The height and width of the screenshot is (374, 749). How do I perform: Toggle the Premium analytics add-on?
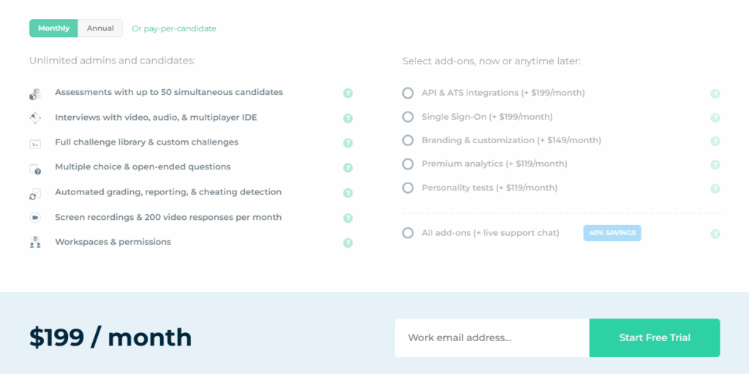coord(408,164)
